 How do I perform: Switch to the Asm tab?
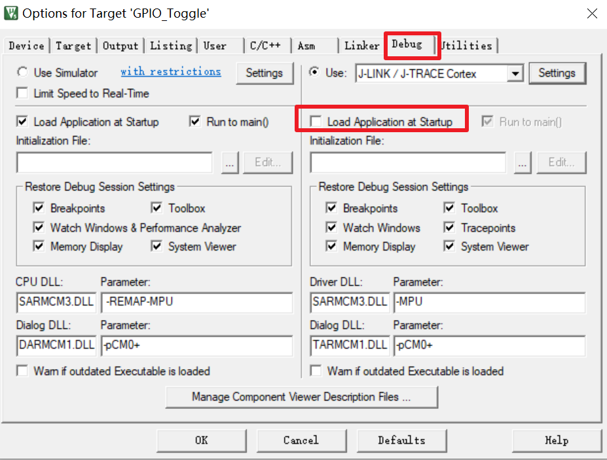(x=315, y=46)
